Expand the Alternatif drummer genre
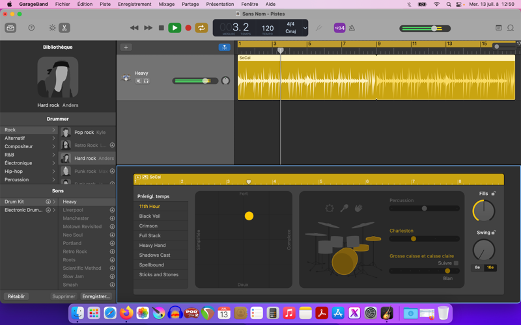 click(x=54, y=138)
